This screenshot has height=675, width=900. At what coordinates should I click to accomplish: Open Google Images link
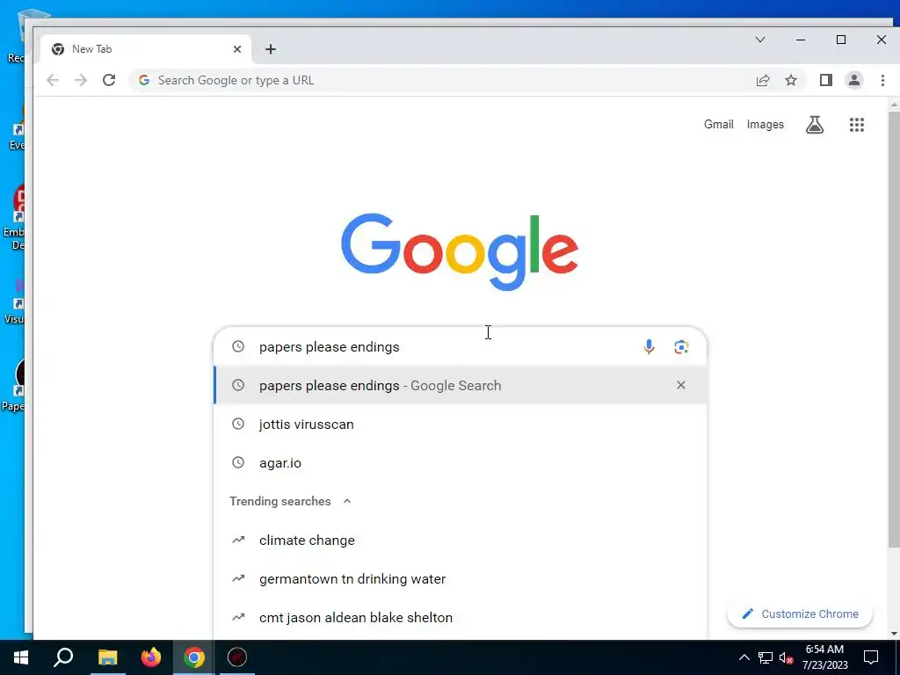click(x=766, y=125)
